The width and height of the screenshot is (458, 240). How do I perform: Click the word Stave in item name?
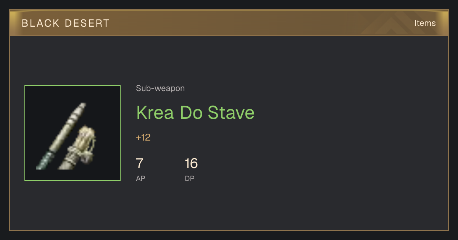click(x=231, y=113)
